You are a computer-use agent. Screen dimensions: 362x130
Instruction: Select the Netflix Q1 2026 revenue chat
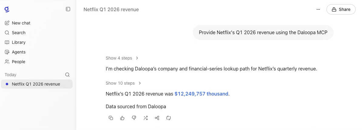(37, 84)
